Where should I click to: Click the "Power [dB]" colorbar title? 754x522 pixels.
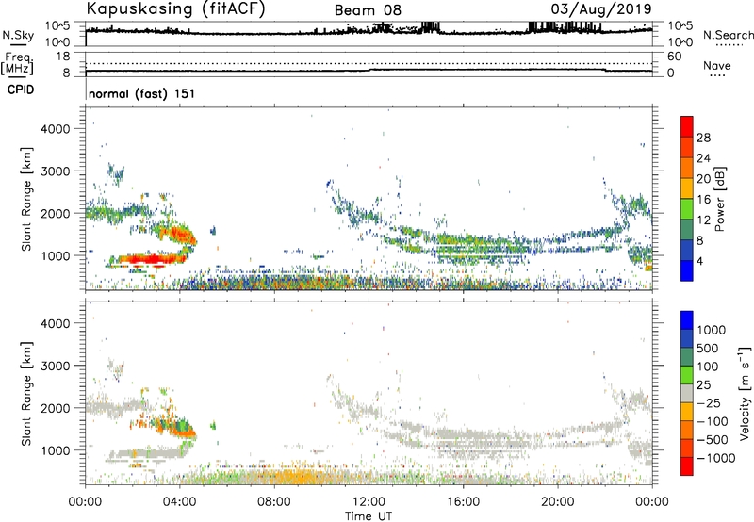(x=720, y=199)
